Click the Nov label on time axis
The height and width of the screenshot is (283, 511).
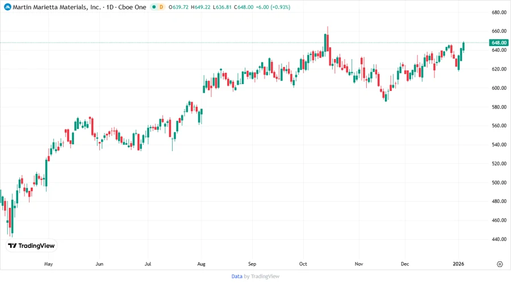(359, 264)
